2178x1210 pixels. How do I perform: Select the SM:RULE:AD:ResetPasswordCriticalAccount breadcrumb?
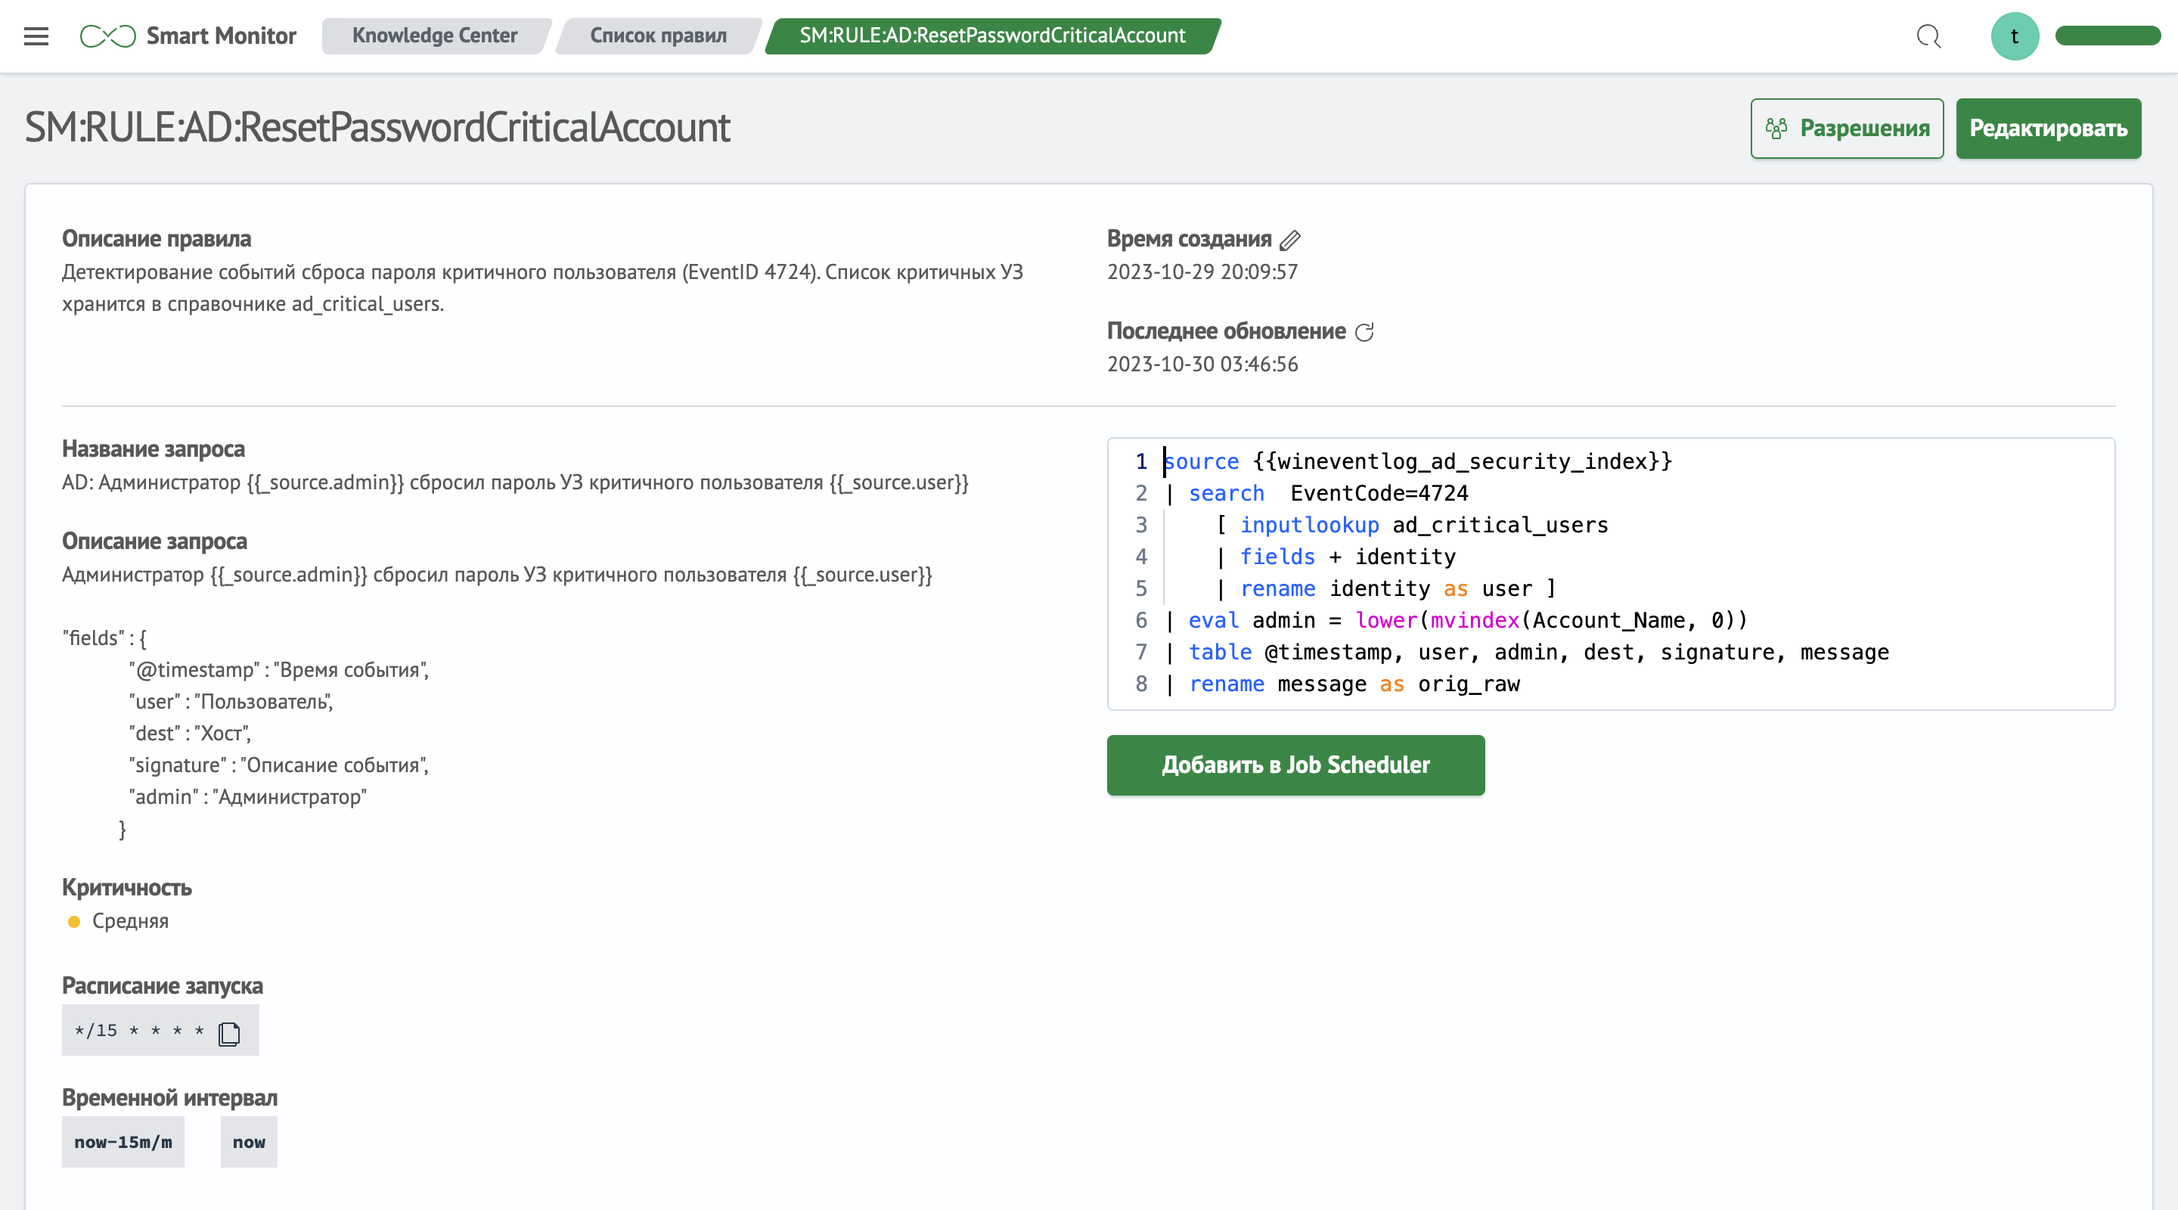[991, 36]
